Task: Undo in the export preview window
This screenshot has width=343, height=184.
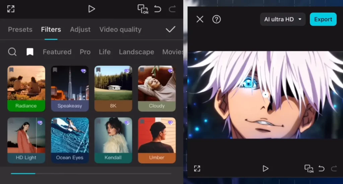Action: click(x=321, y=169)
